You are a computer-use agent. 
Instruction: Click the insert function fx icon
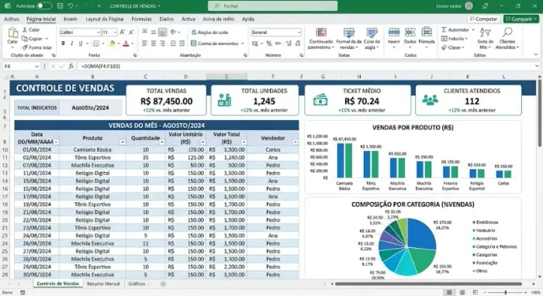pos(71,66)
